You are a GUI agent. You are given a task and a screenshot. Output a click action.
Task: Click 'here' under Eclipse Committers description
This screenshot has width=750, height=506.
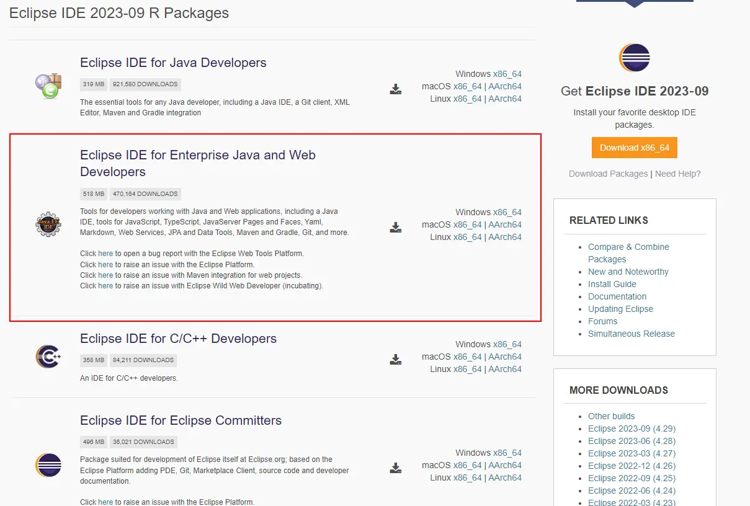pos(105,502)
